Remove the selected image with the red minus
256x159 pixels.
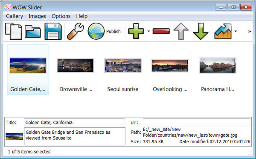[161, 31]
